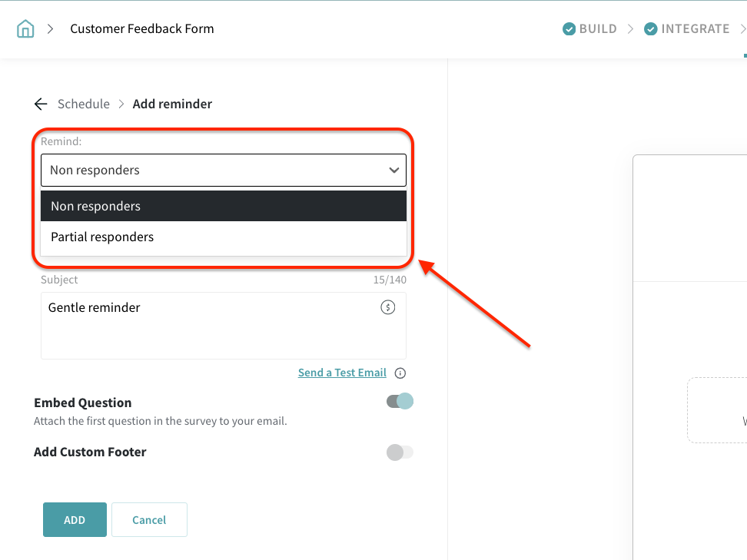Go to the BUILD tab

point(598,29)
